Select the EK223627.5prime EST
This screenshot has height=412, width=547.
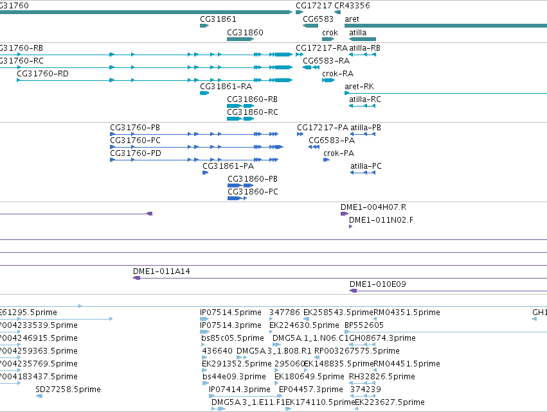[357, 409]
